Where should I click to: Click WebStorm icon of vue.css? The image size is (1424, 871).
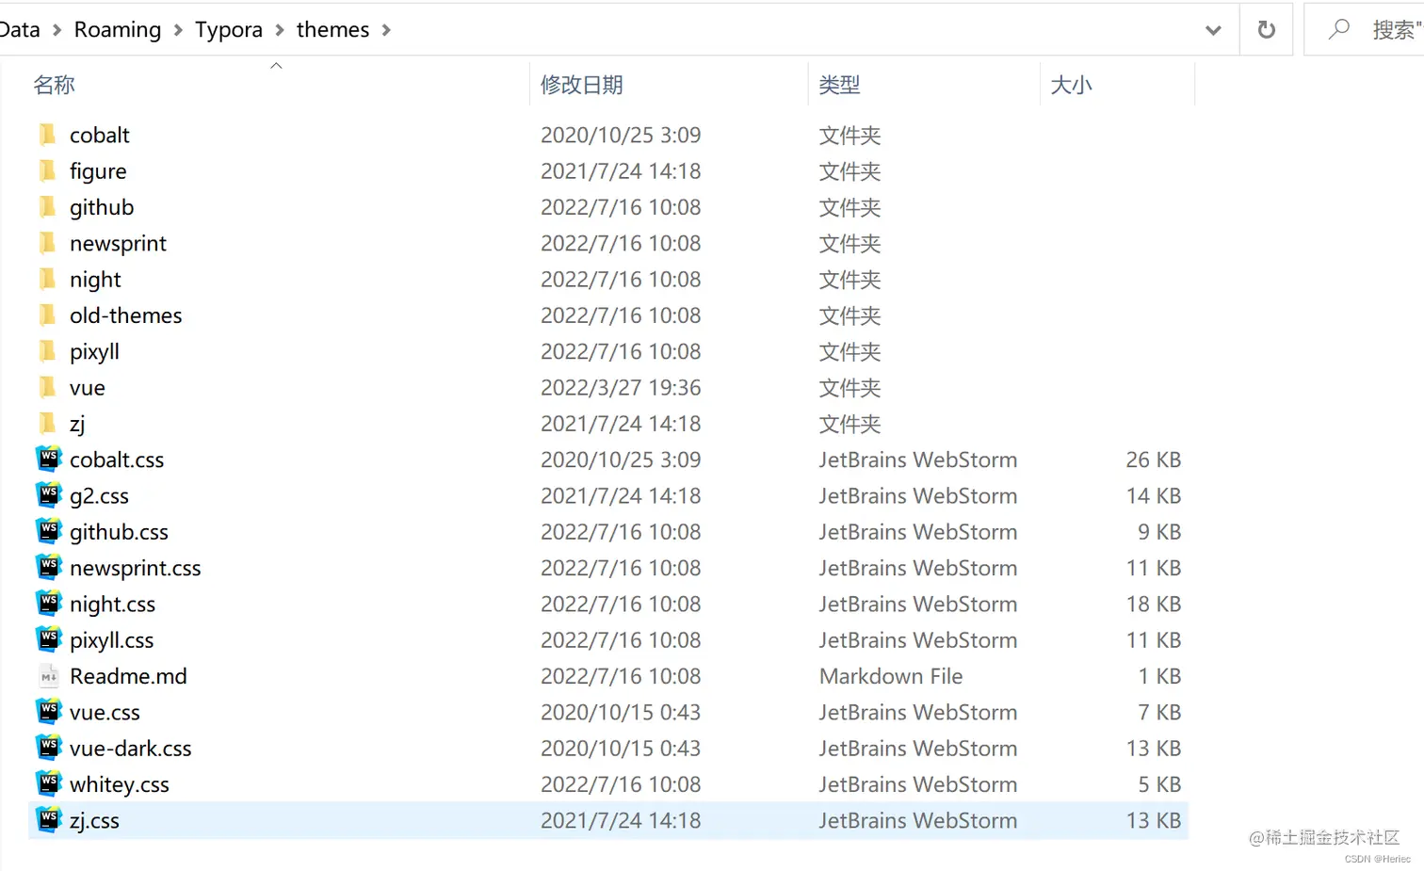click(x=49, y=711)
